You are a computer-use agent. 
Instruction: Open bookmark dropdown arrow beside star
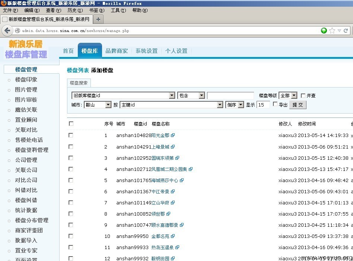coord(339,31)
